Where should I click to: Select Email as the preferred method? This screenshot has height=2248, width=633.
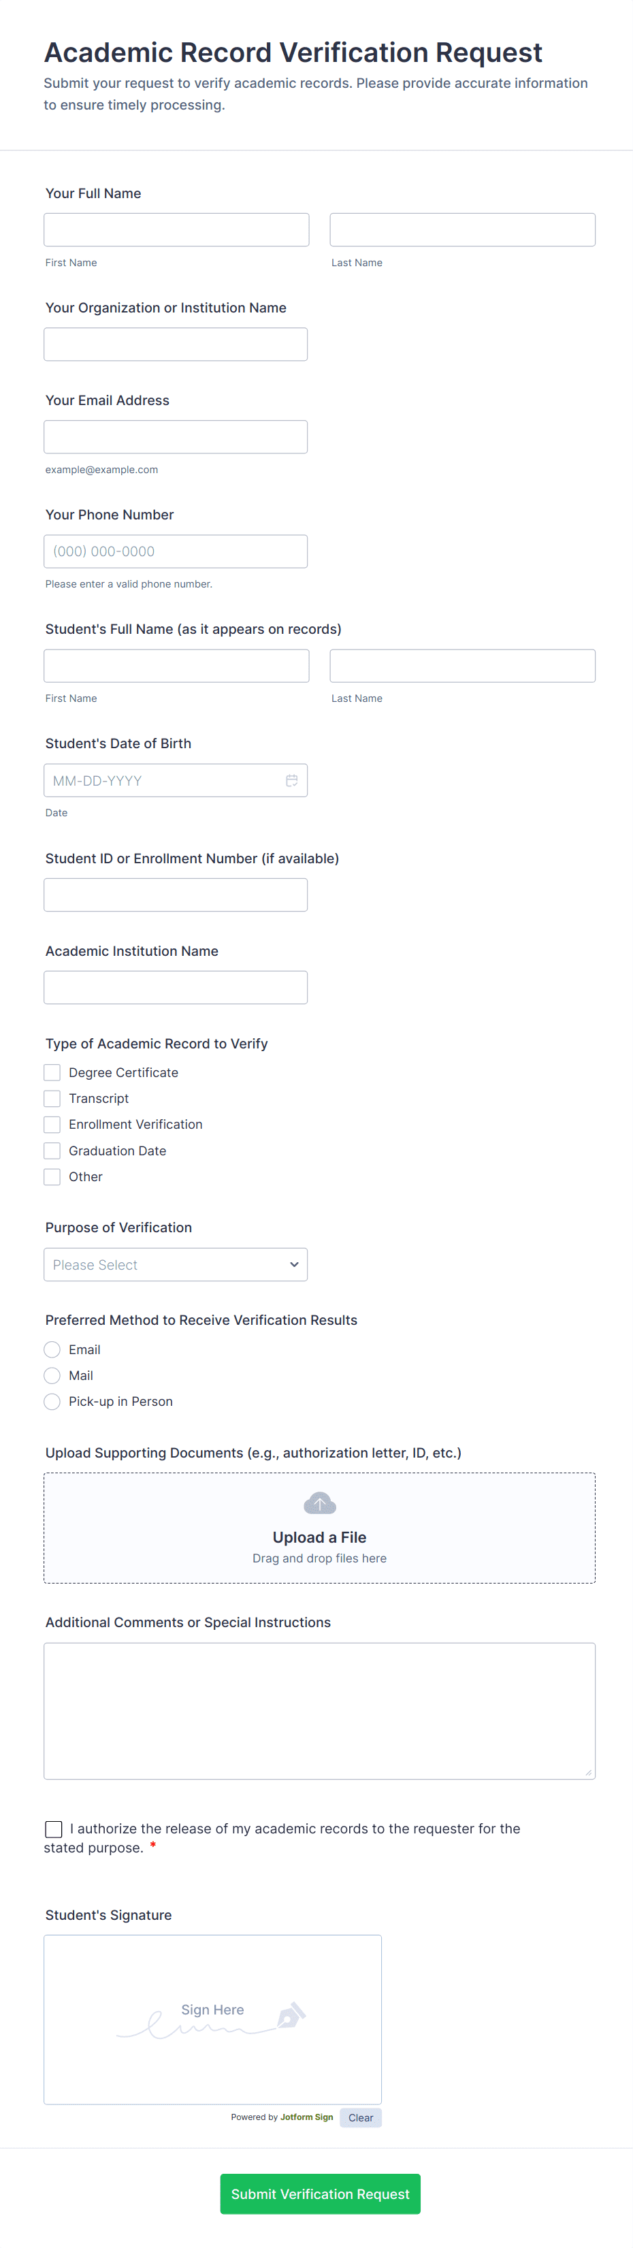pyautogui.click(x=52, y=1350)
